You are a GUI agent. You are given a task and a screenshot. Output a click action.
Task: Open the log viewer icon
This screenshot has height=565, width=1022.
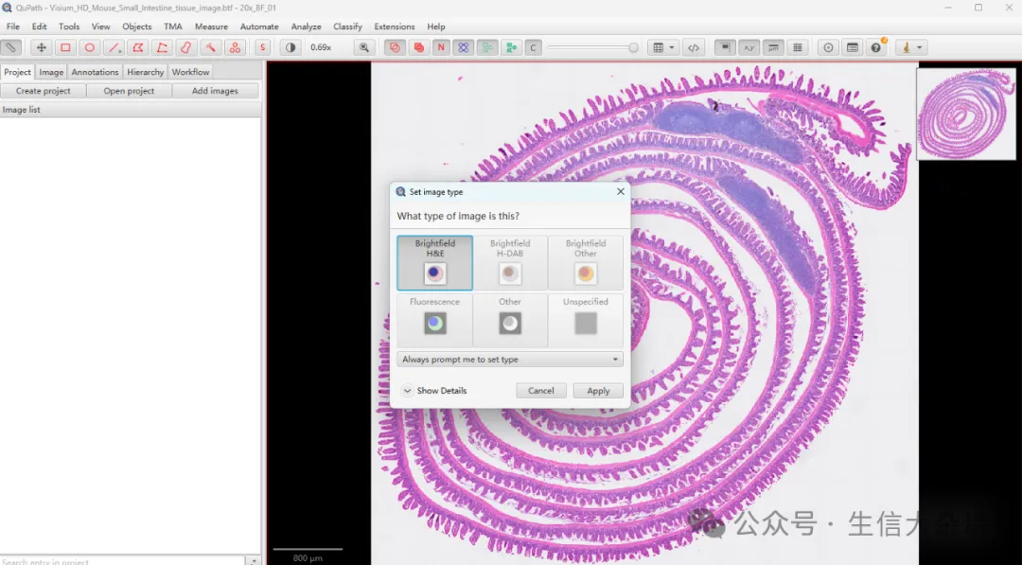[853, 47]
